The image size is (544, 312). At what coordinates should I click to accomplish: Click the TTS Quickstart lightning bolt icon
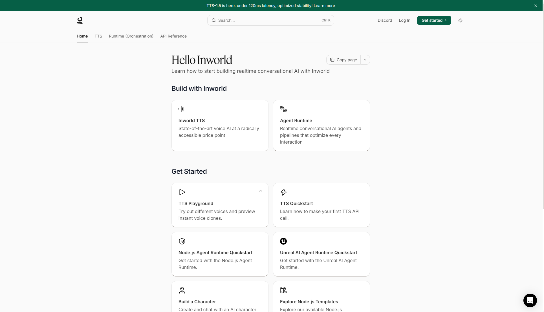coord(283,192)
